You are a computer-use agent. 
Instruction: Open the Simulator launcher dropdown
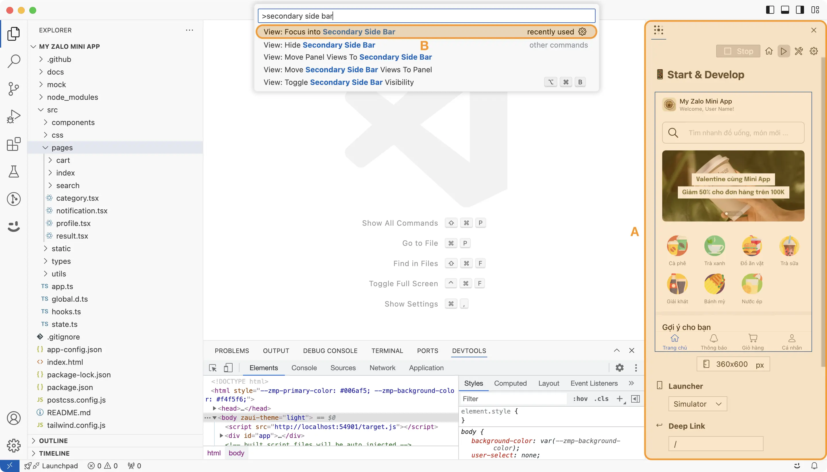697,403
